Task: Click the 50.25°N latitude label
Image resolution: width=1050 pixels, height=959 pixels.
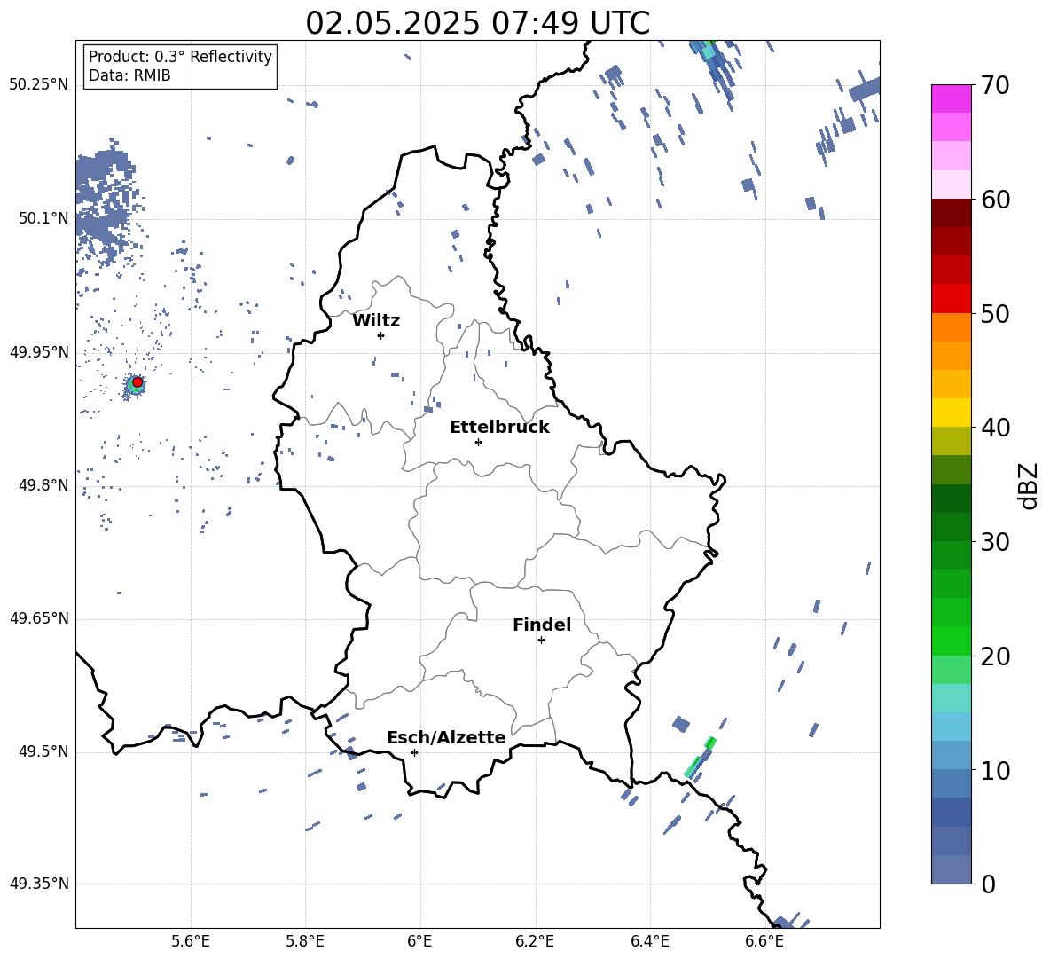Action: point(39,85)
